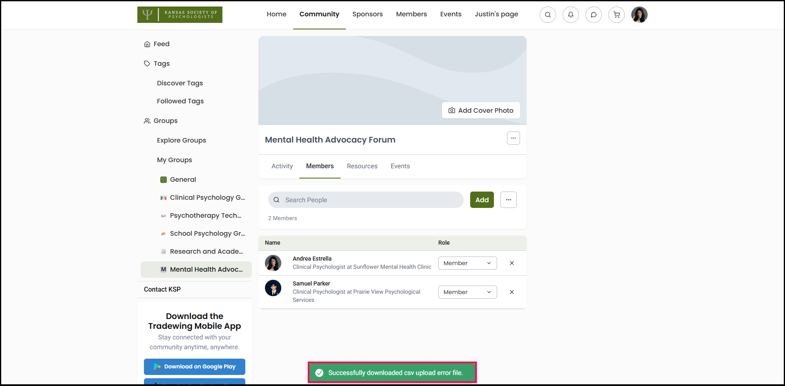Click the Kansas Society of Psychologists logo

point(180,15)
